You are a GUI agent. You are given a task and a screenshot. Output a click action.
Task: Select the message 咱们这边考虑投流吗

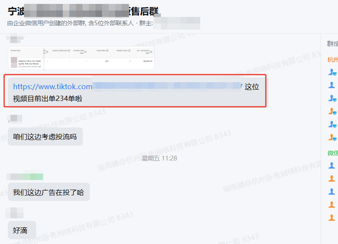pyautogui.click(x=45, y=137)
